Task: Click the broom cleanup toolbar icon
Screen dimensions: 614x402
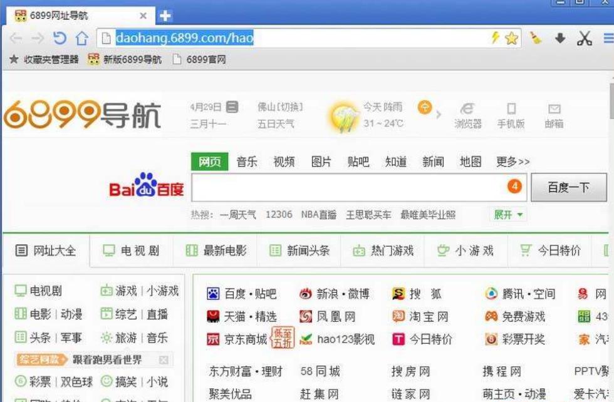Action: point(535,38)
